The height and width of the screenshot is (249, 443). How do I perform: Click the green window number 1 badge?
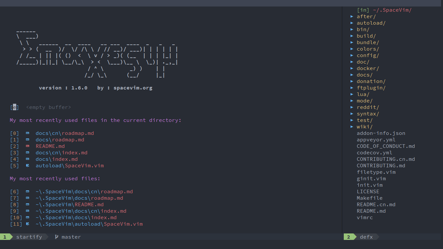(4, 237)
